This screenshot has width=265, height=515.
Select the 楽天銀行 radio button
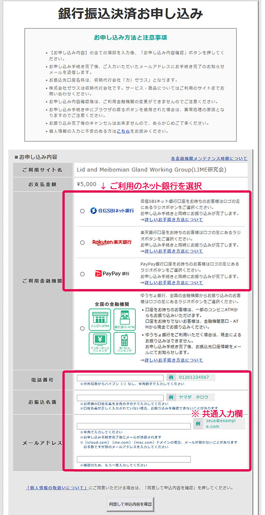(x=82, y=242)
